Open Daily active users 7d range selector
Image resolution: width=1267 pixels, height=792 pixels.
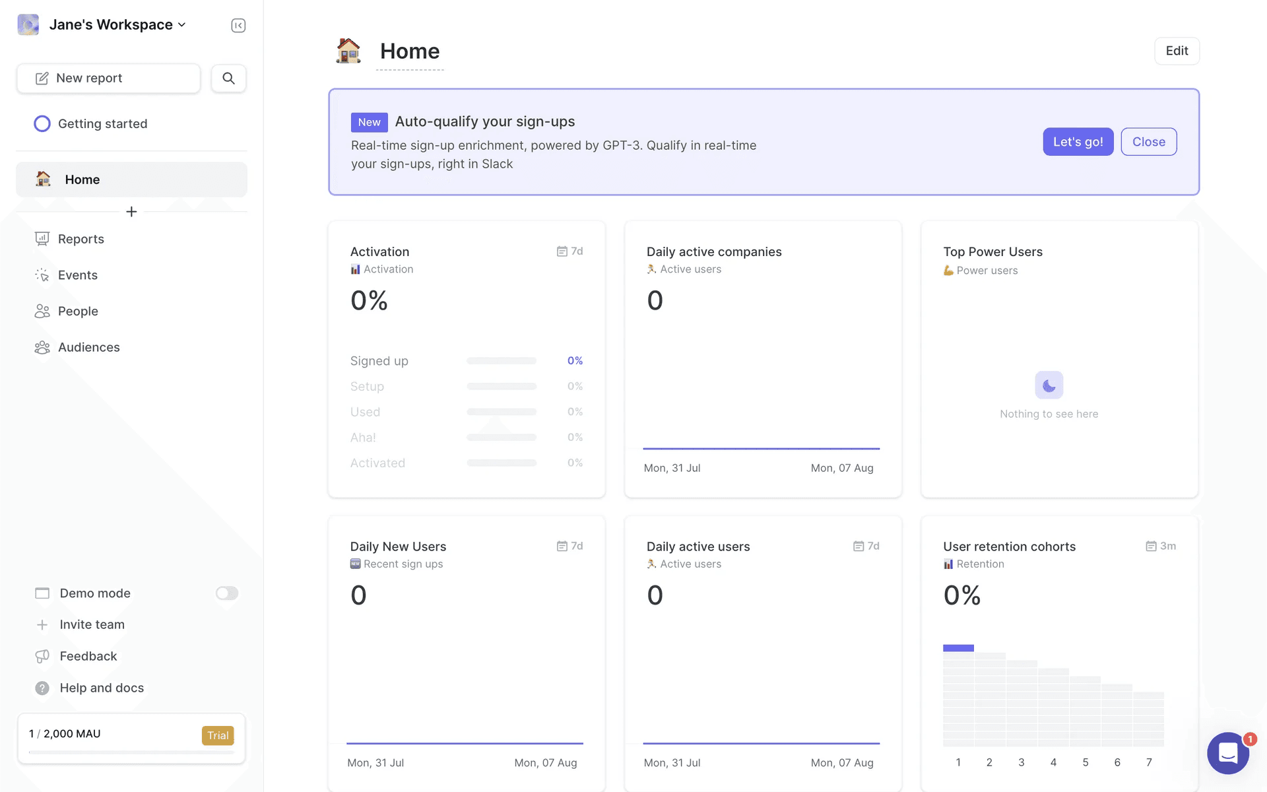[866, 546]
